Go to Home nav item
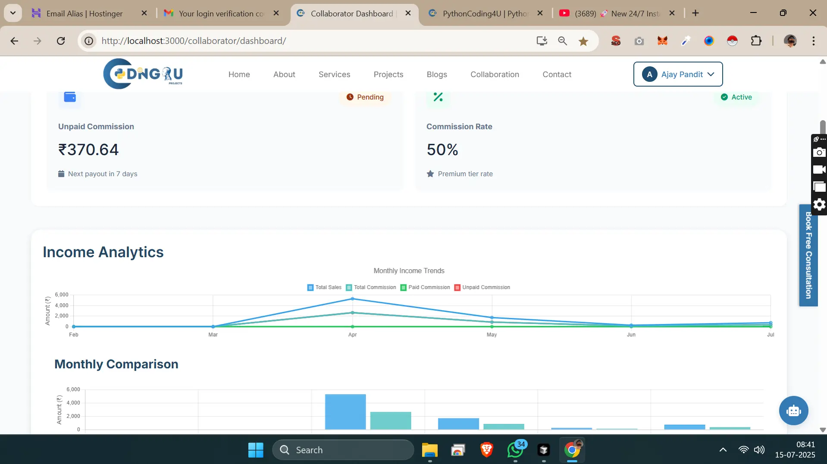The height and width of the screenshot is (464, 827). pos(239,74)
